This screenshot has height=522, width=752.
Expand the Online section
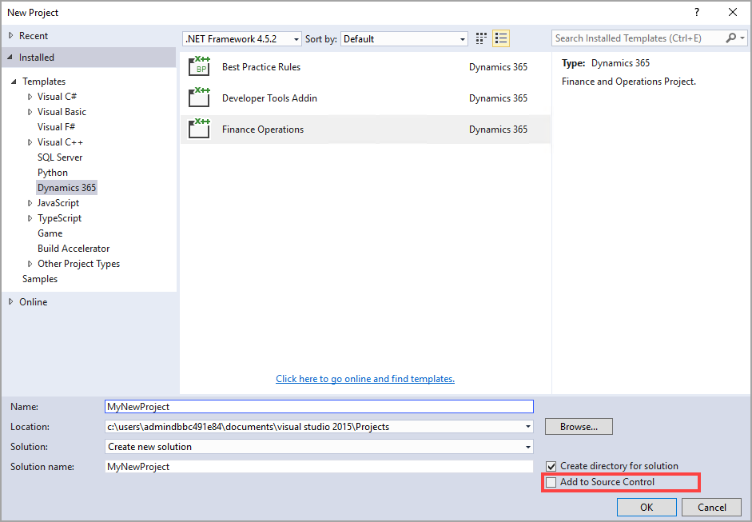(10, 302)
